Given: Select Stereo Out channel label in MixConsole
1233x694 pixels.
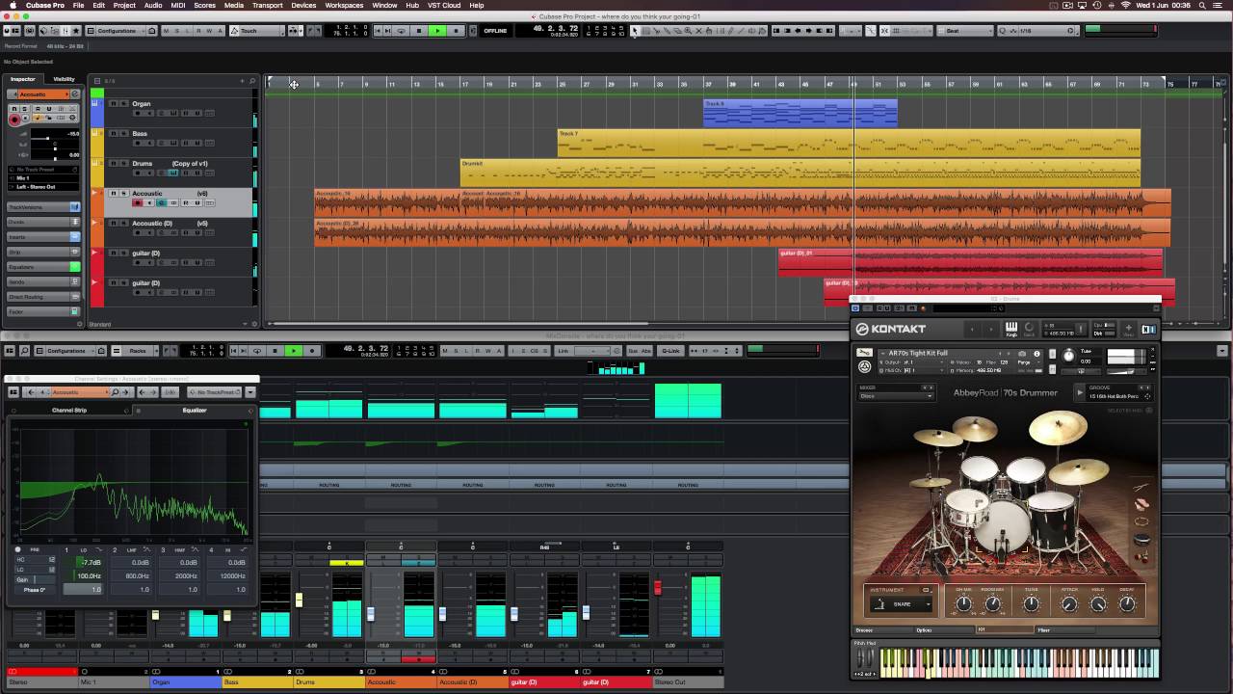Looking at the screenshot, I should tap(687, 682).
